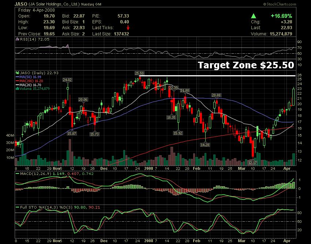Click the EPS 0.40 value

124,22
